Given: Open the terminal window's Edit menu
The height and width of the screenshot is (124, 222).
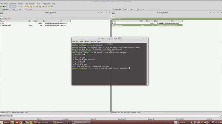Looking at the screenshot, I should click(x=77, y=41).
